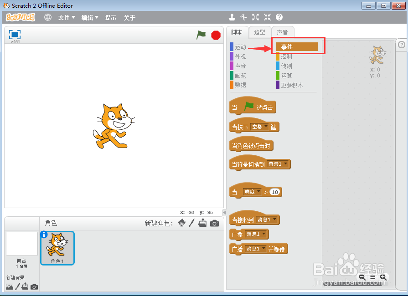Open 空格 key dropdown in block
The height and width of the screenshot is (296, 408).
coord(259,127)
